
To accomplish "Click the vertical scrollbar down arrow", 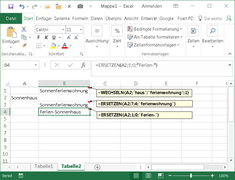I will pyautogui.click(x=231, y=160).
